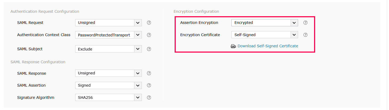Click help icon beside Encryption Certificate

point(306,35)
